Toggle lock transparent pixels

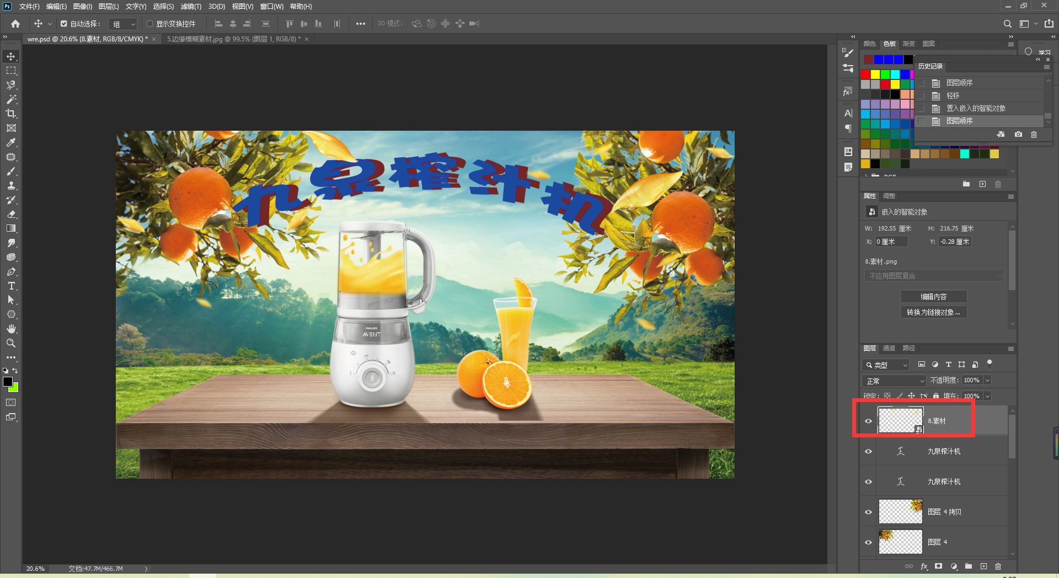[887, 396]
